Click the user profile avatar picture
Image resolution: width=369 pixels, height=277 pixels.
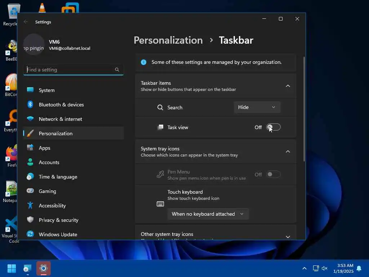point(34,45)
